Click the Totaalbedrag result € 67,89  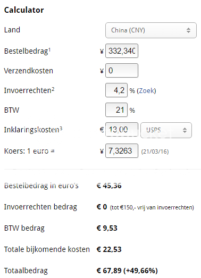(x=110, y=271)
